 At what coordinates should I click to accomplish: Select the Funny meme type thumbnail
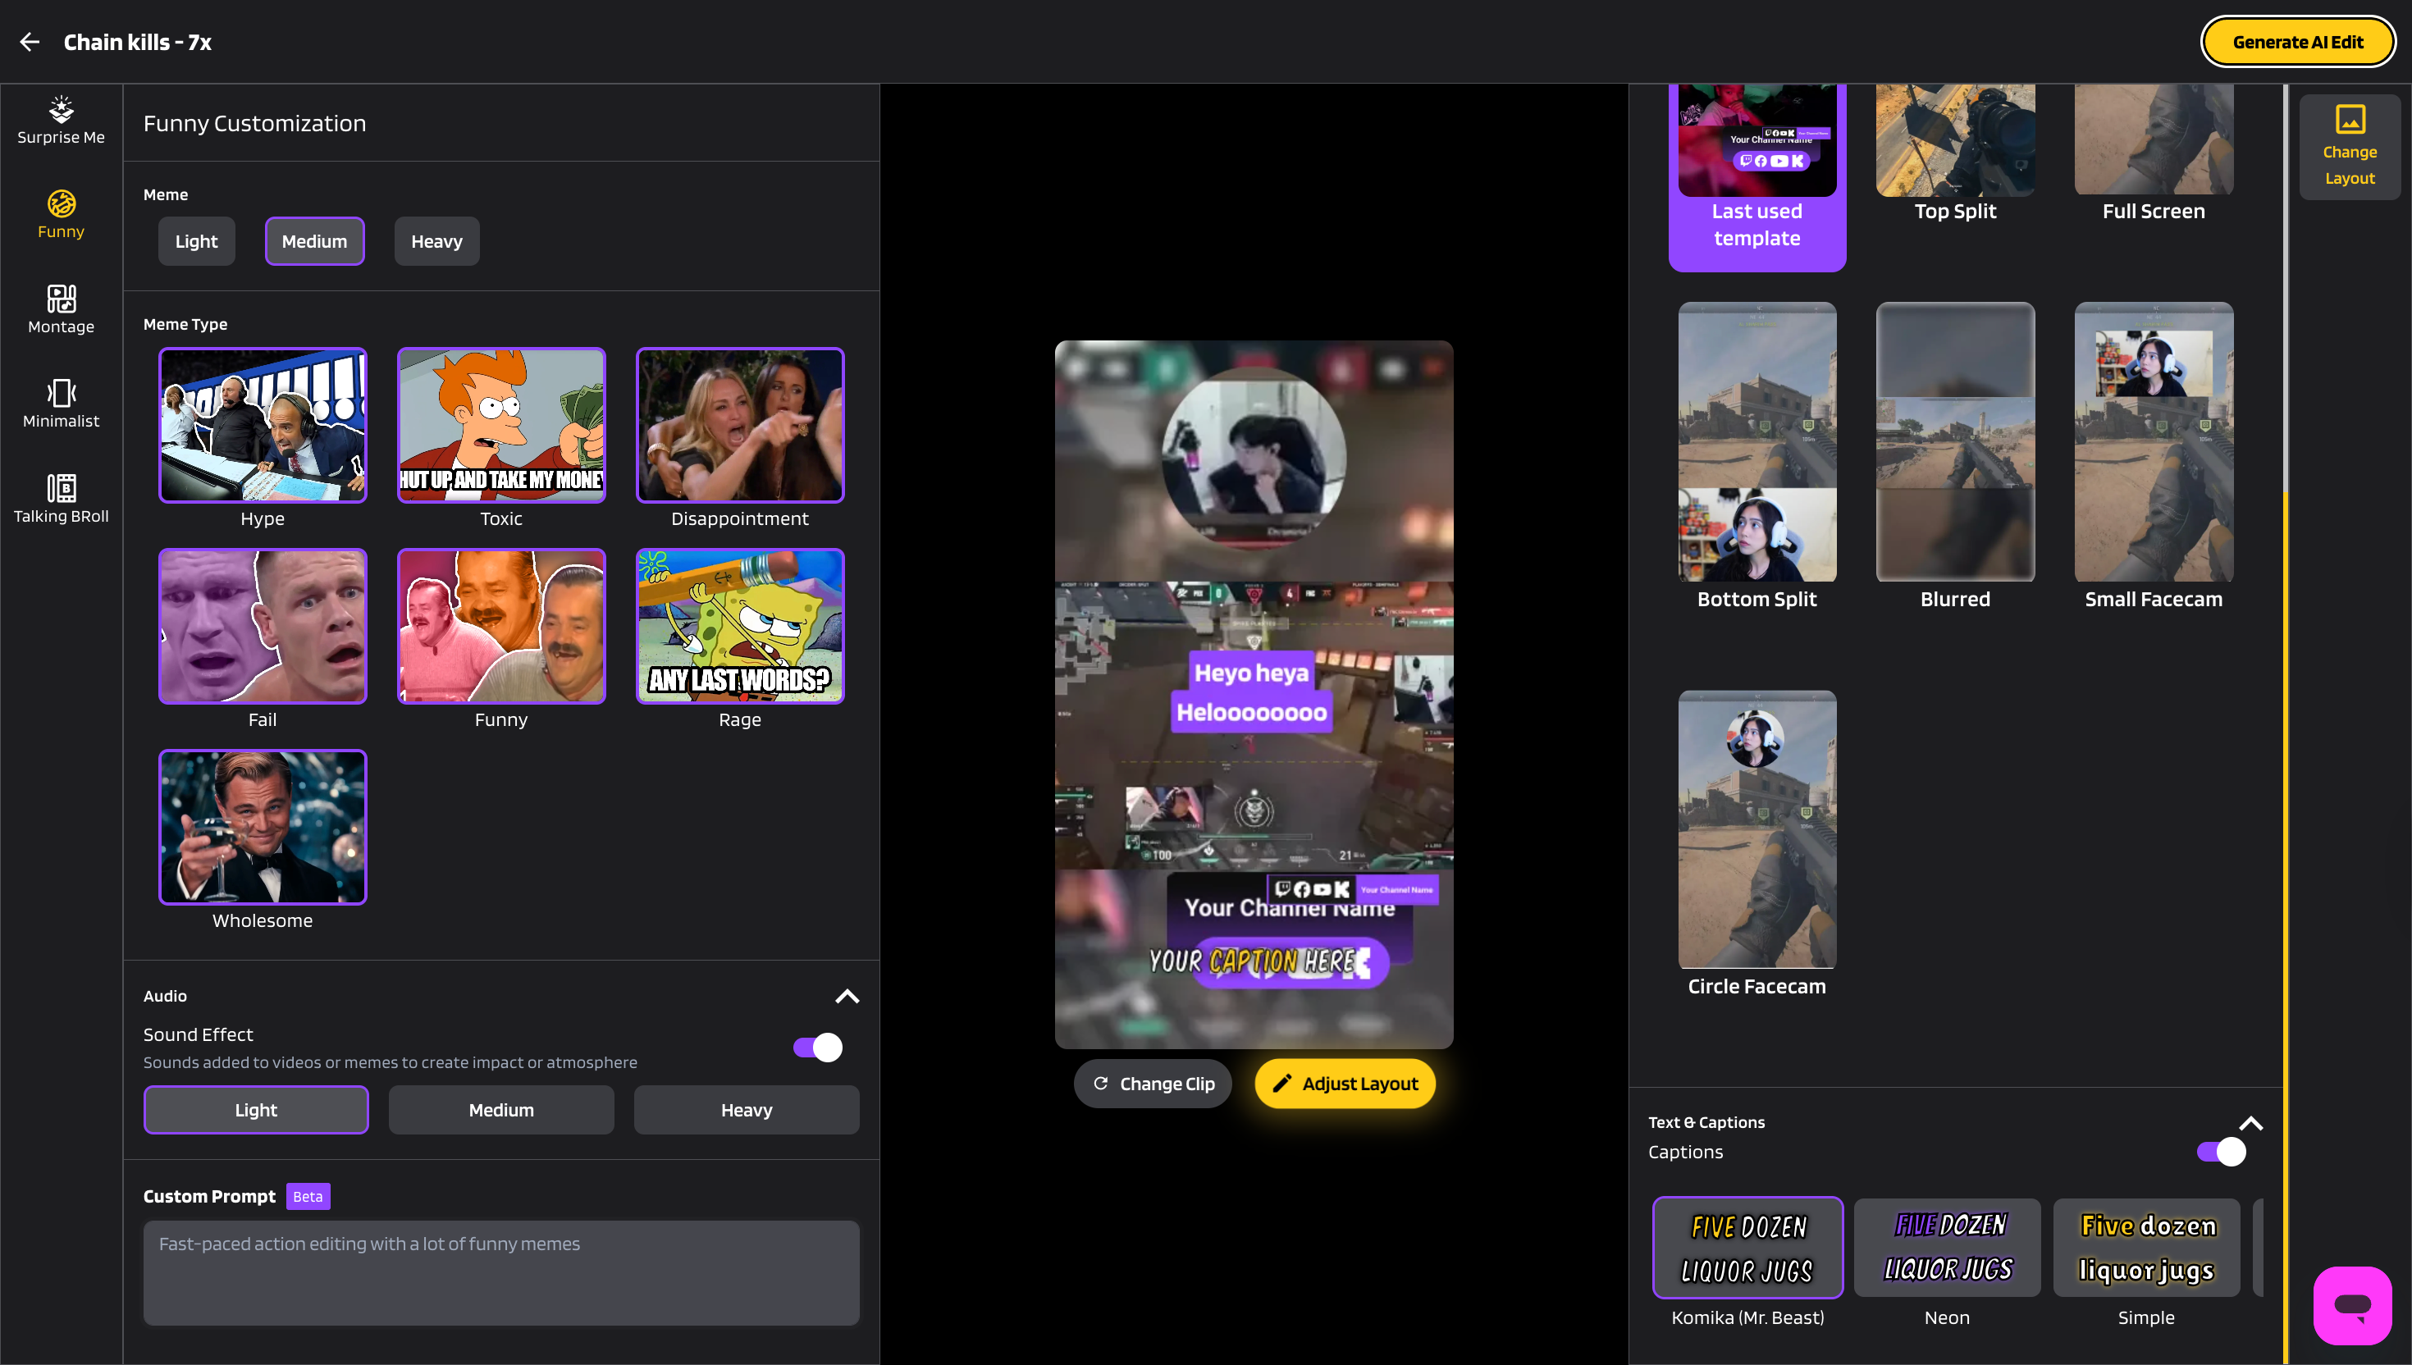click(501, 626)
